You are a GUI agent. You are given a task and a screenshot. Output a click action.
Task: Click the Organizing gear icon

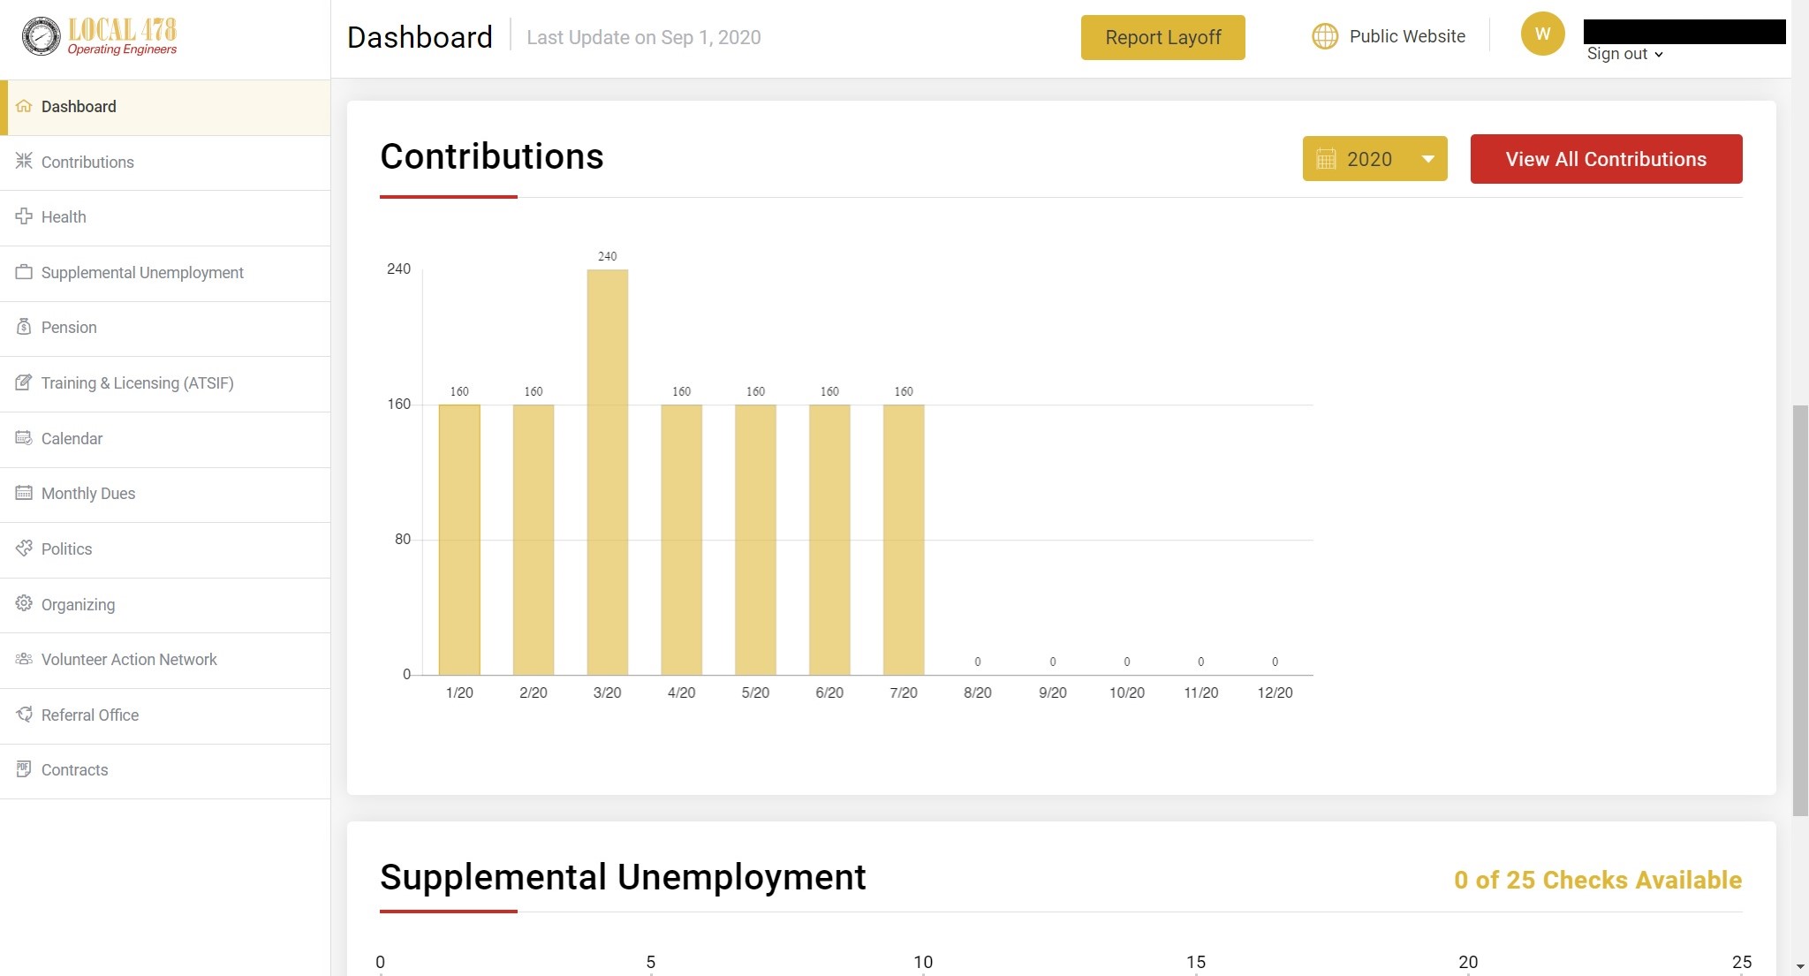click(24, 603)
